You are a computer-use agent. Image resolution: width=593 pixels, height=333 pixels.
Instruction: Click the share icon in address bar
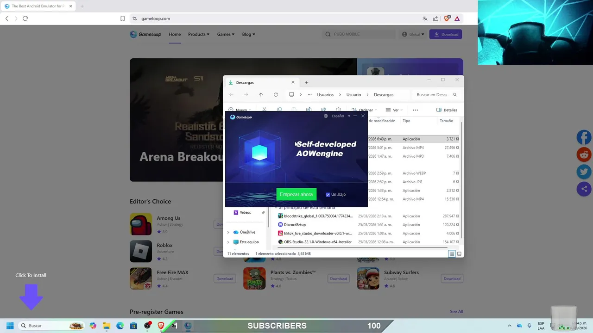tap(435, 18)
